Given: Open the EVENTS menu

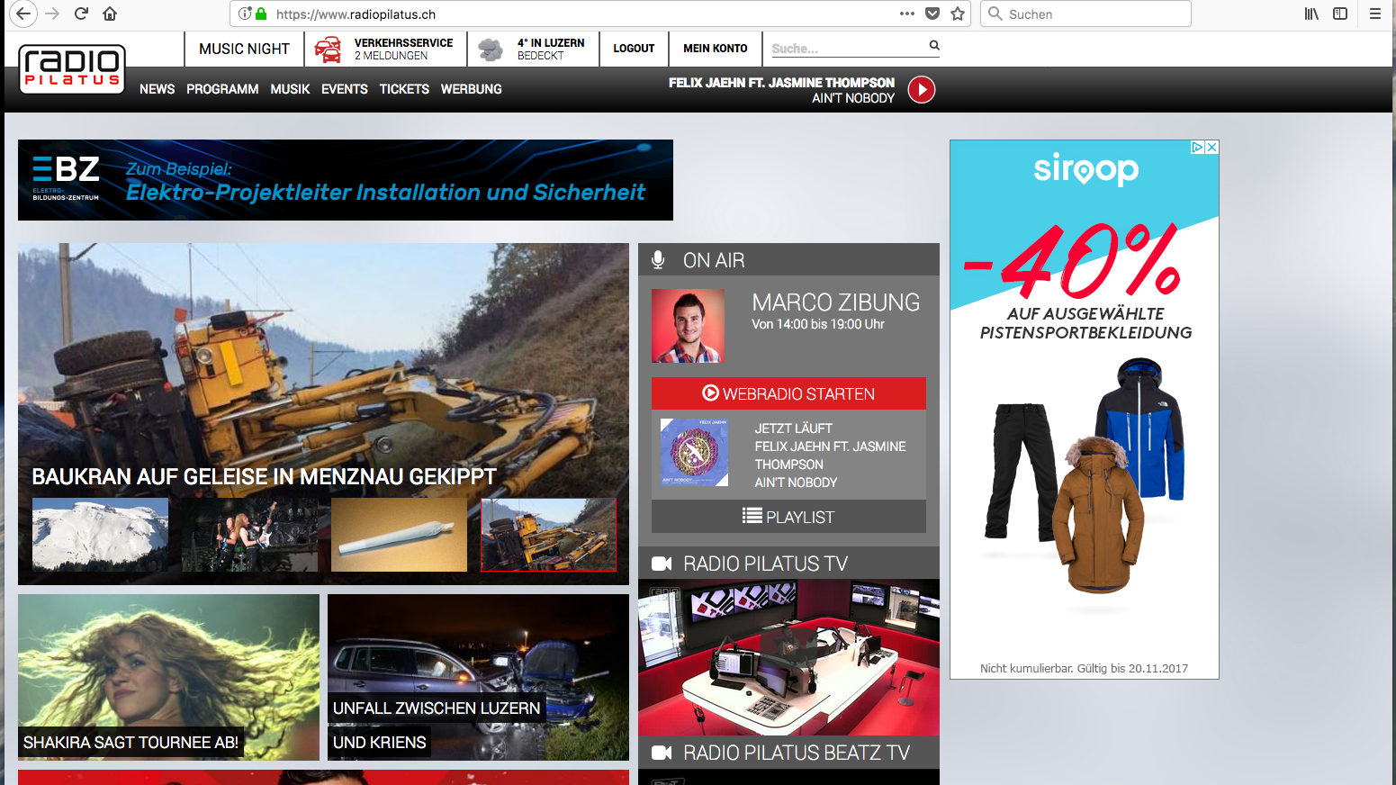Looking at the screenshot, I should (345, 89).
